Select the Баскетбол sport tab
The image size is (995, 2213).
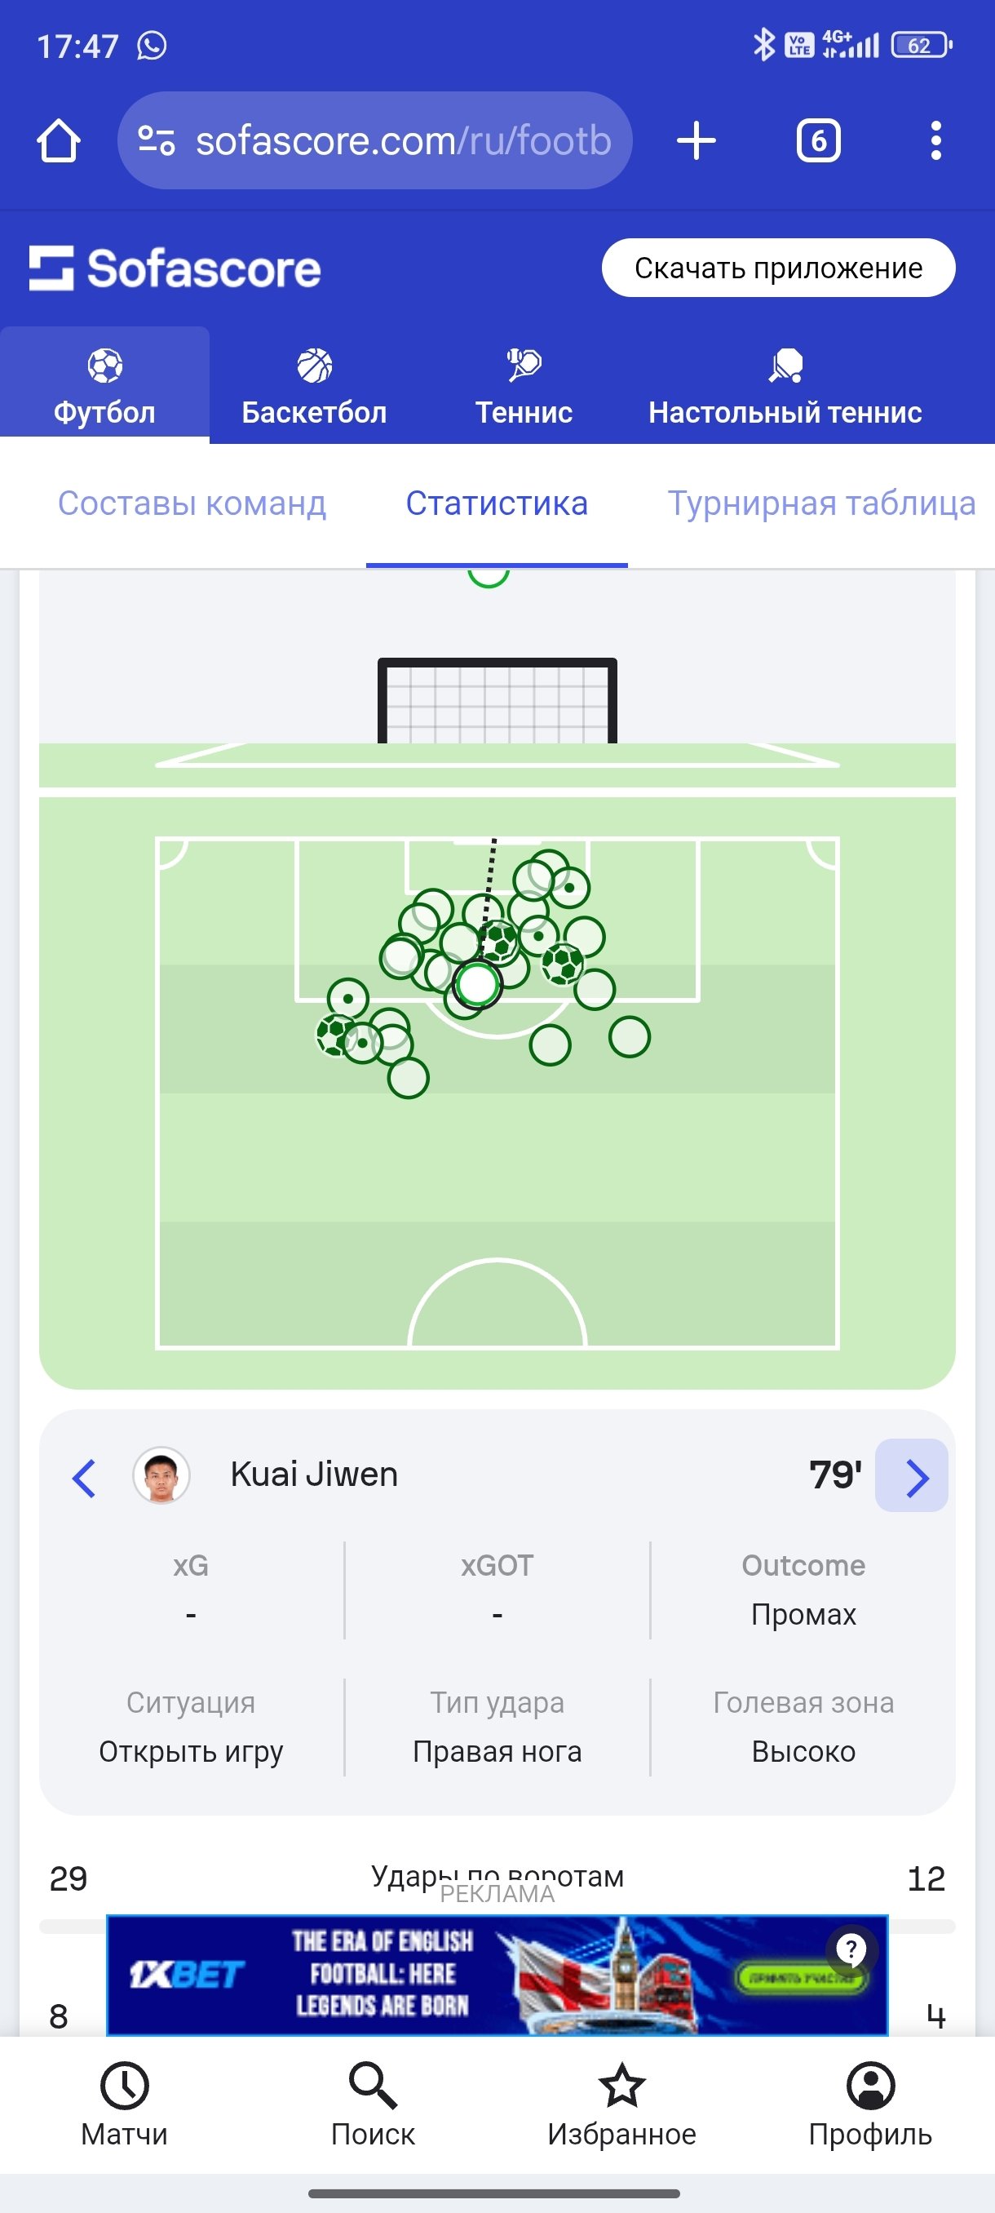pos(314,387)
